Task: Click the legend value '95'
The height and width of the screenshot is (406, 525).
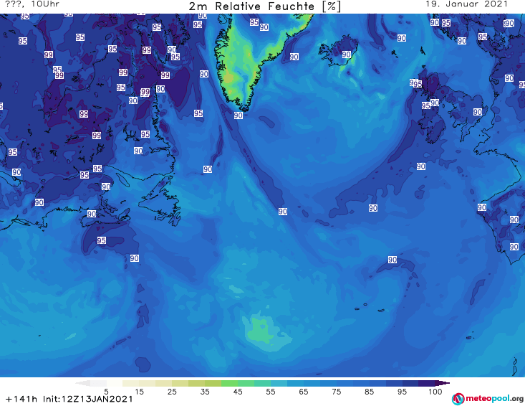Action: [402, 391]
